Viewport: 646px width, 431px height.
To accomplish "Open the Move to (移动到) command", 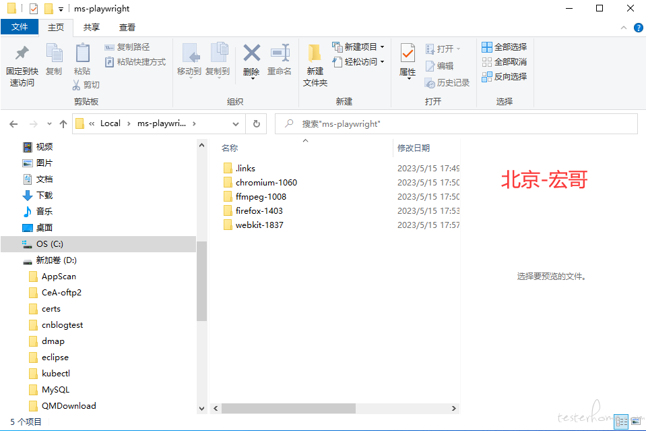I will tap(189, 60).
